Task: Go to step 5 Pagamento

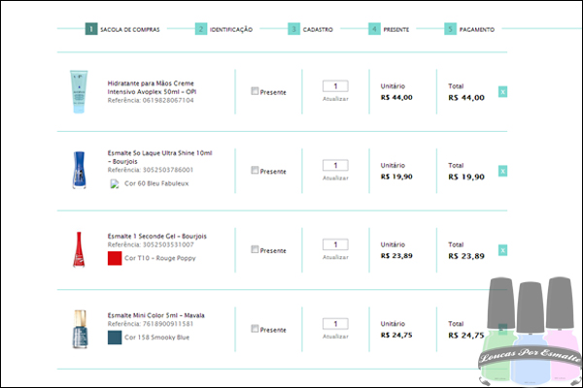Action: pos(469,29)
